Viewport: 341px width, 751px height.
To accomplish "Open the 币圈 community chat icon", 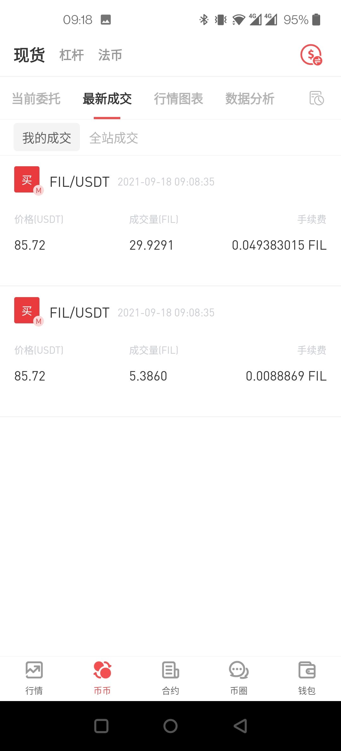I will (239, 670).
